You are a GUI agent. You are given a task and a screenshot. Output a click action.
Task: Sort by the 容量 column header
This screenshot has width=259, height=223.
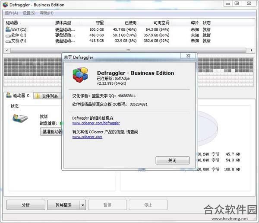pyautogui.click(x=100, y=22)
